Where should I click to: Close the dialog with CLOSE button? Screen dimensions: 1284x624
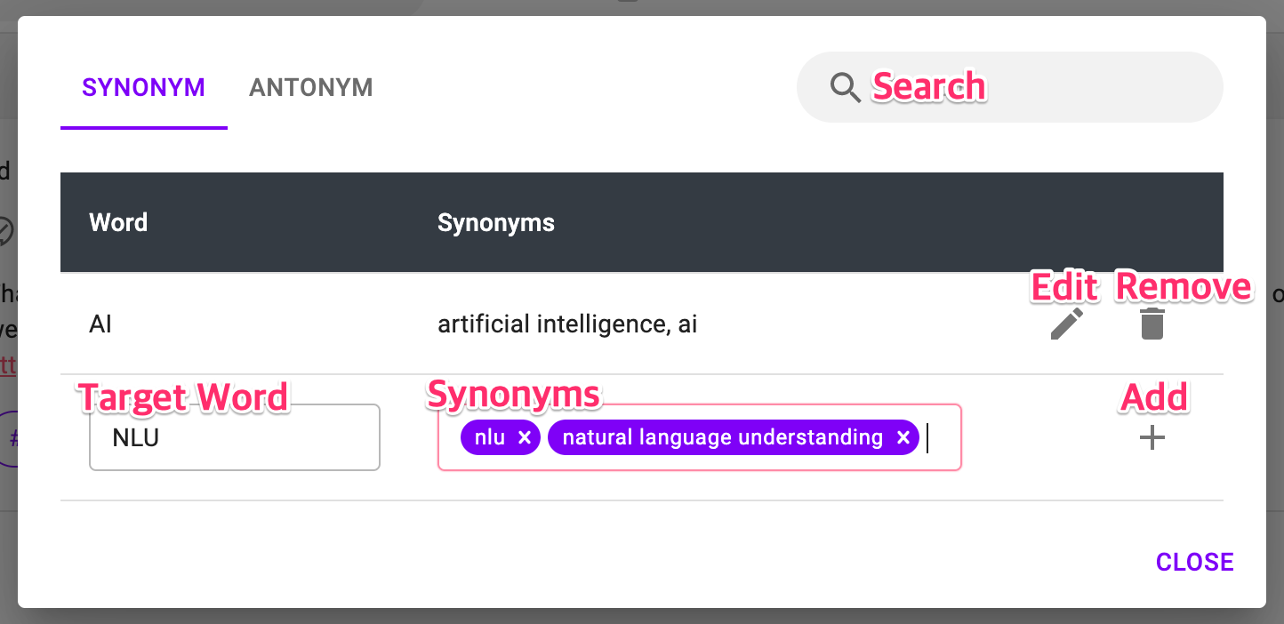pos(1194,562)
